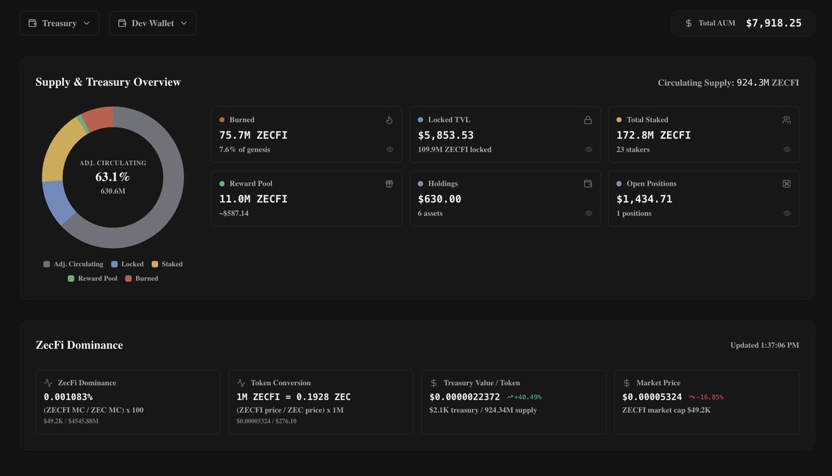Click the green dot beside Reward Pool title
Screen dimensions: 832x476
pyautogui.click(x=222, y=184)
